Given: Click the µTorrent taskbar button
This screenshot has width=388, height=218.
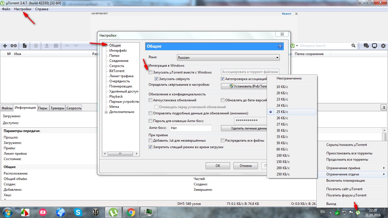Looking at the screenshot, I should pyautogui.click(x=113, y=212).
